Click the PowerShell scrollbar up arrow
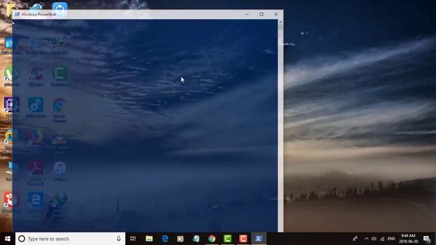The height and width of the screenshot is (245, 436). pos(280,22)
